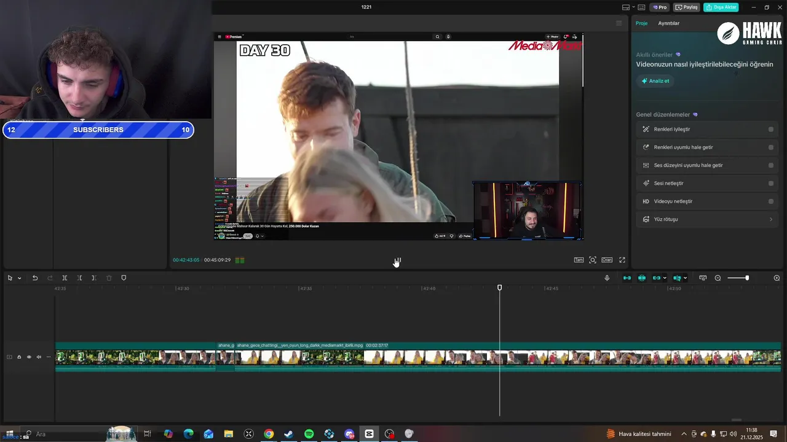The width and height of the screenshot is (787, 442).
Task: Expand the Yüz rötuşu chevron
Action: point(771,219)
